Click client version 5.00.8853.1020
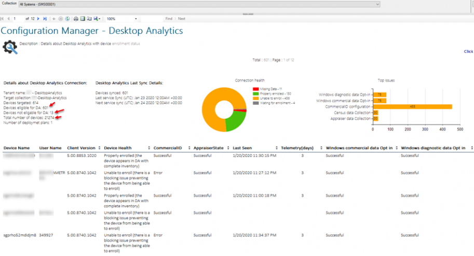This screenshot has height=256, width=474. 82,156
